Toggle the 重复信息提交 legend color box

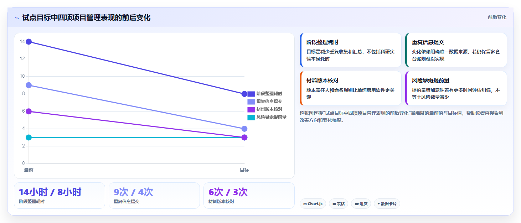pyautogui.click(x=251, y=102)
